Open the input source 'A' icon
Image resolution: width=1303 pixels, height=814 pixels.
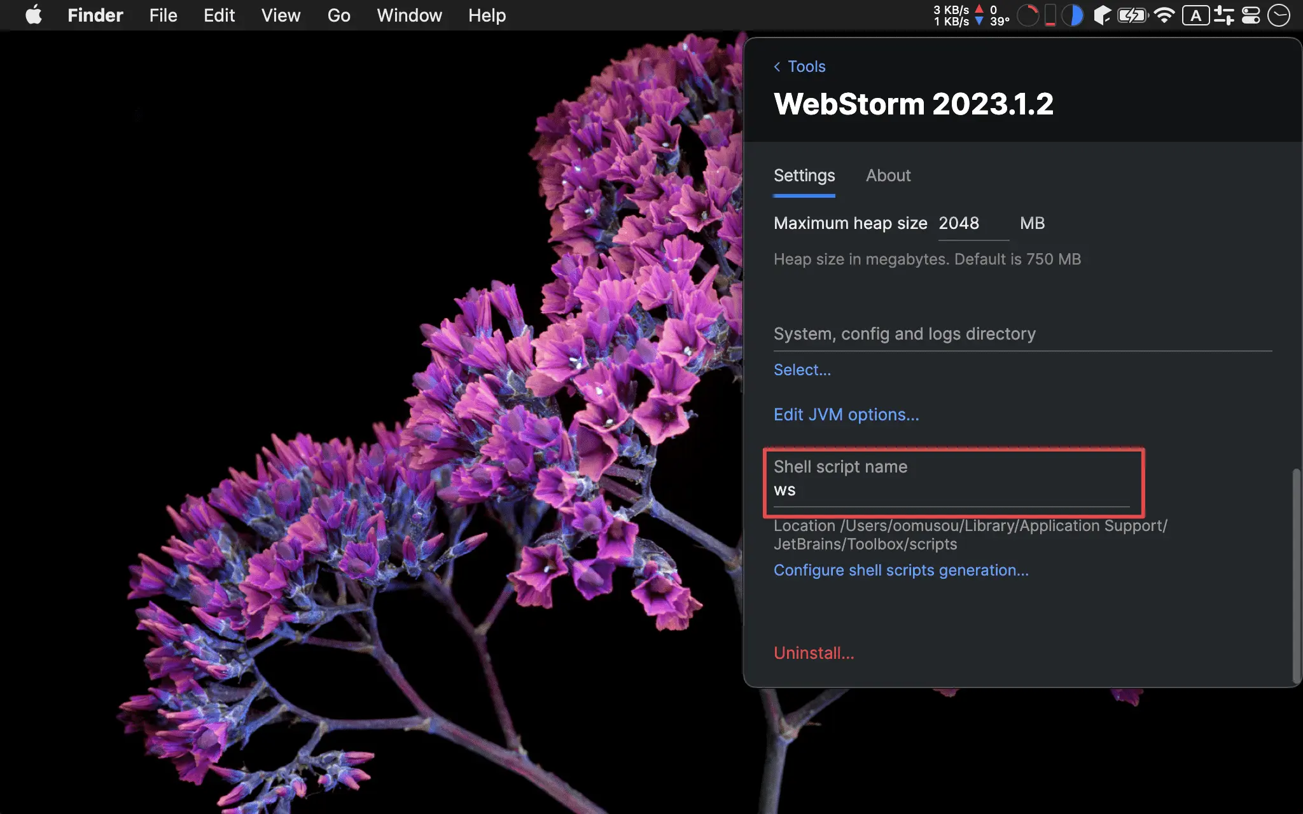1195,15
